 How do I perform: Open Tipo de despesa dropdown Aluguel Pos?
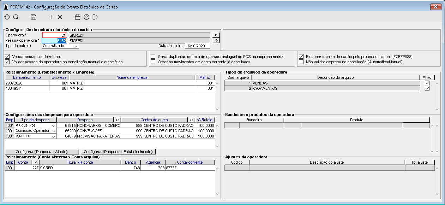tap(54, 125)
